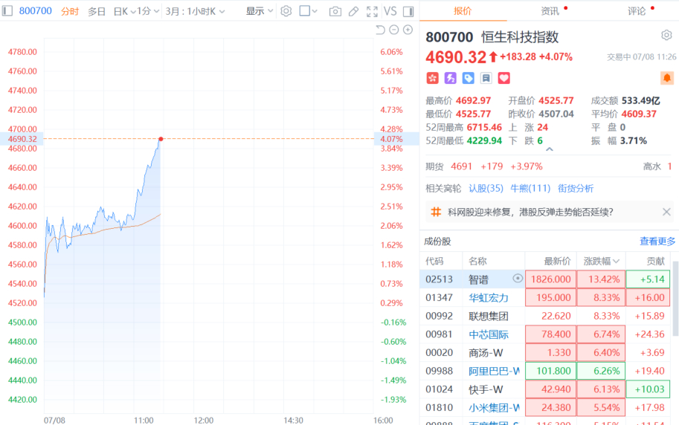Toggle the right sidebar panel icon
The width and height of the screenshot is (679, 425).
tap(408, 11)
